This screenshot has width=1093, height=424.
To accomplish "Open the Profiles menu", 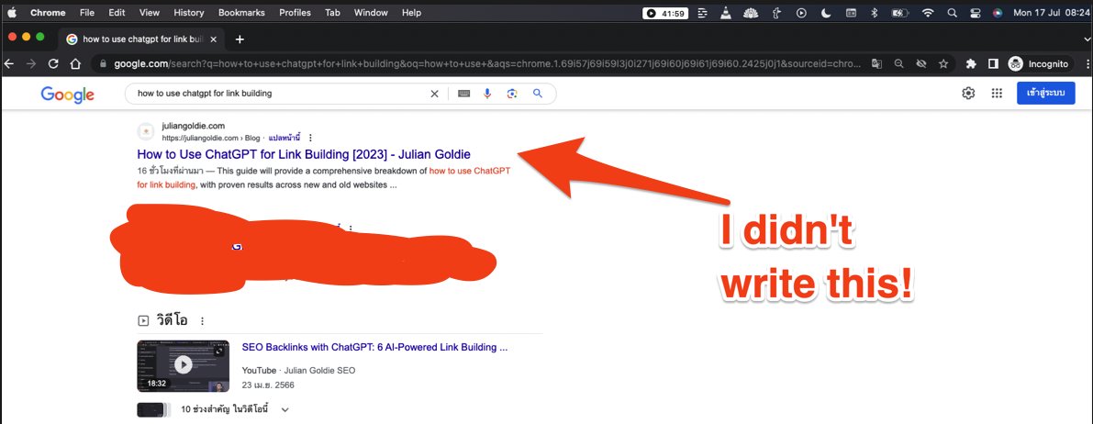I will [x=296, y=13].
